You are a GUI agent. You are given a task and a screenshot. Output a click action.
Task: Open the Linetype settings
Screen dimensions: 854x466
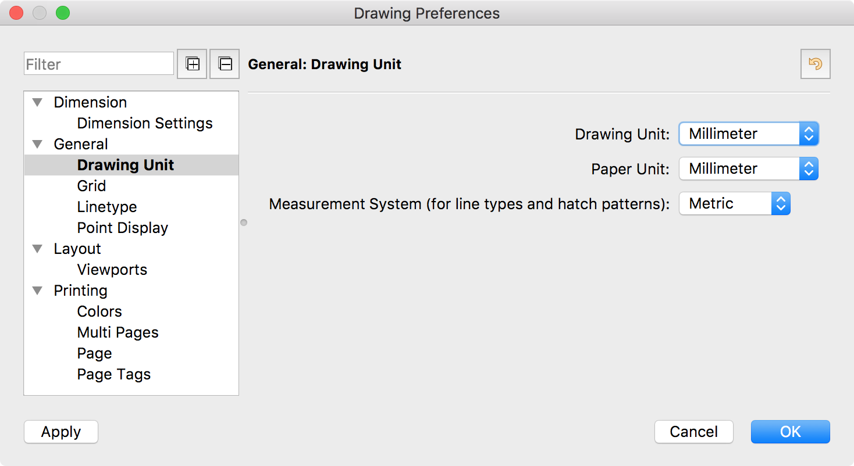tap(107, 206)
